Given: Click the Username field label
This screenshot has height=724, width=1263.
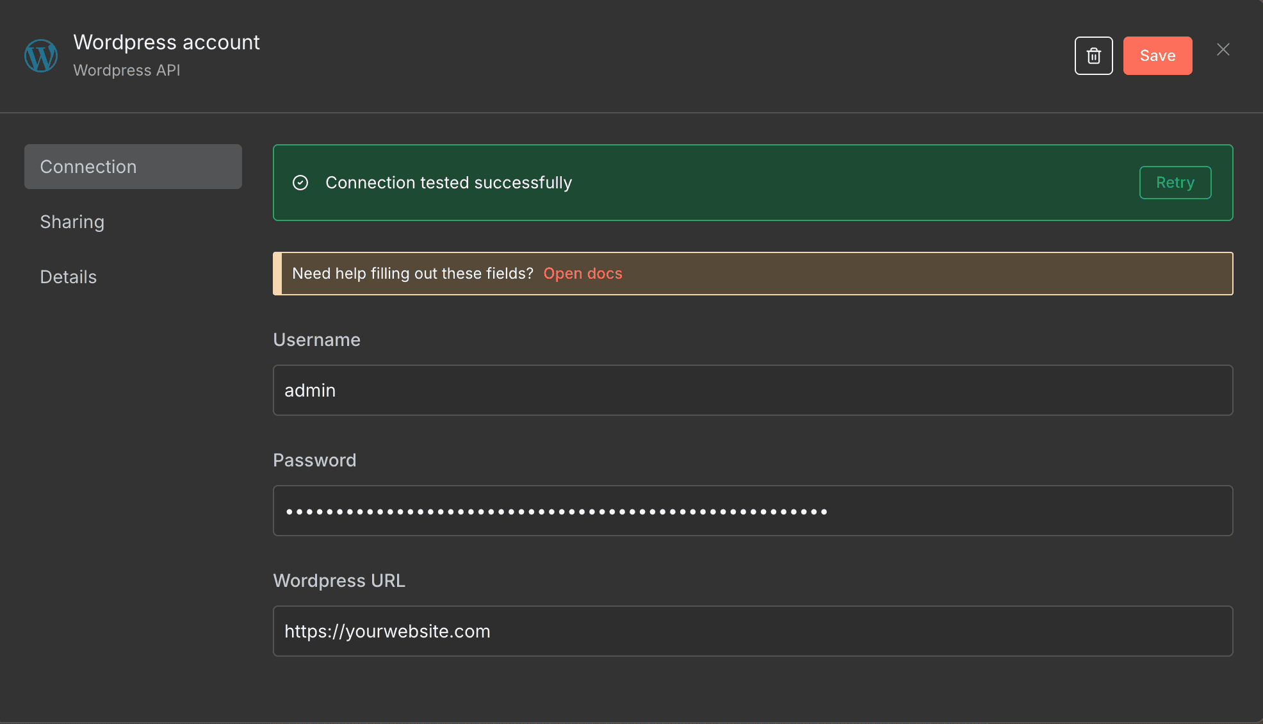Looking at the screenshot, I should [316, 340].
